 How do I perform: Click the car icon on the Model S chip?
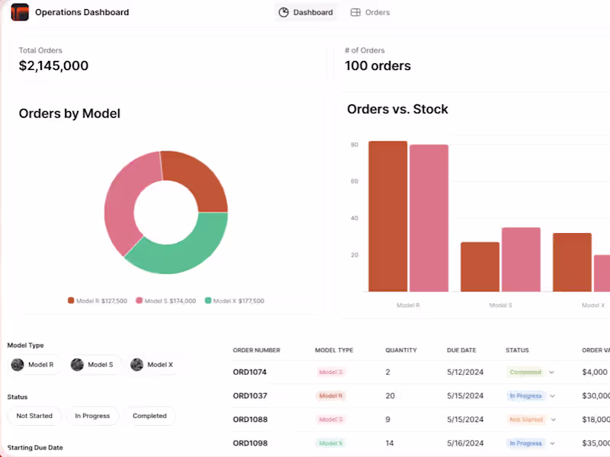[x=76, y=365]
